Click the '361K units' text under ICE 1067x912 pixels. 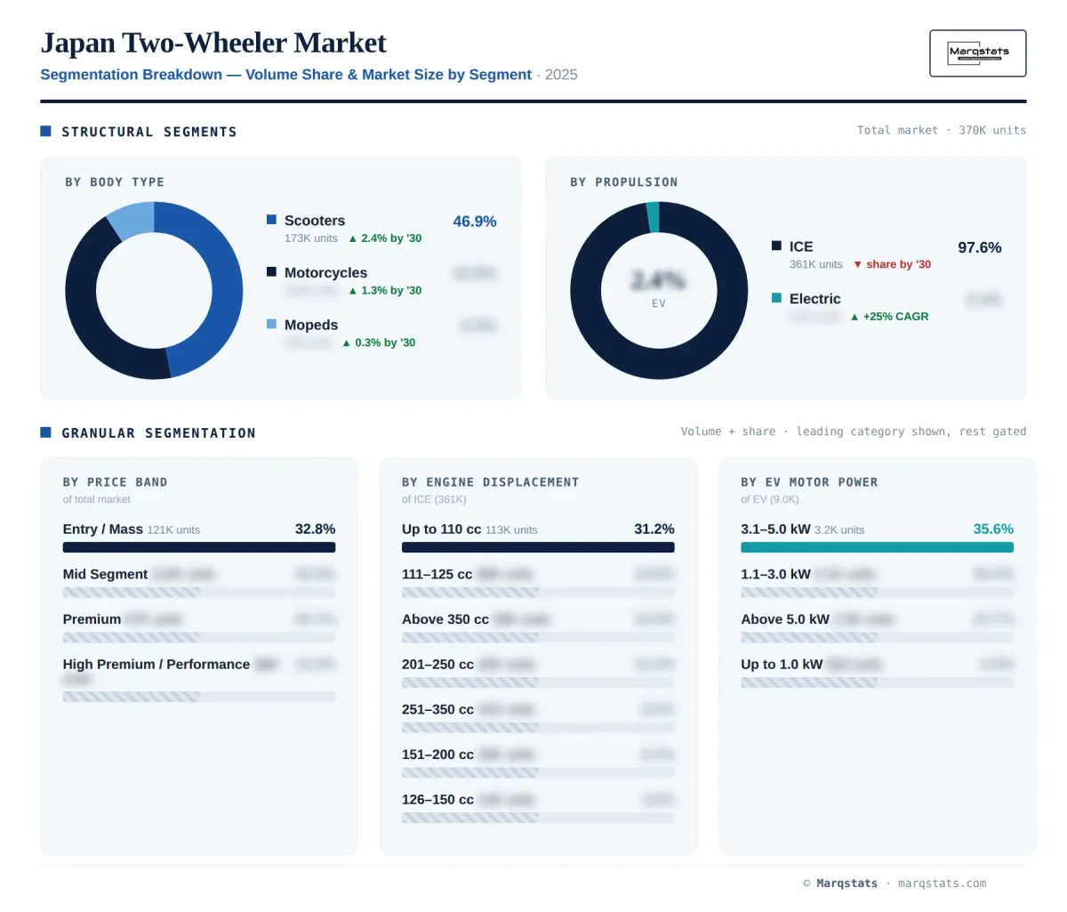815,264
